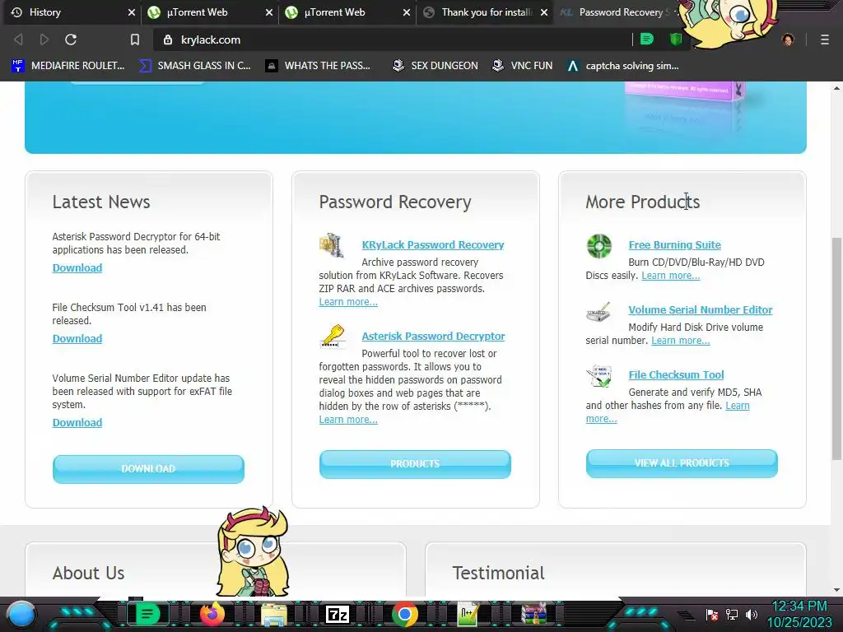Open the Start orb on the taskbar

coord(21,614)
